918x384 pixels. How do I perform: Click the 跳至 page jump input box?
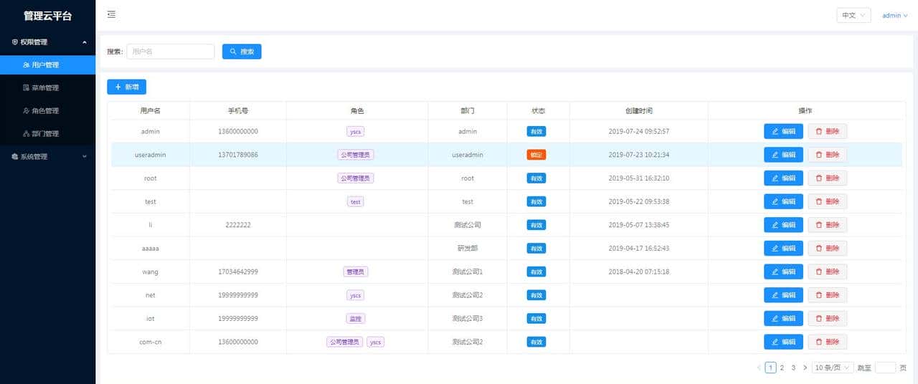(x=886, y=368)
